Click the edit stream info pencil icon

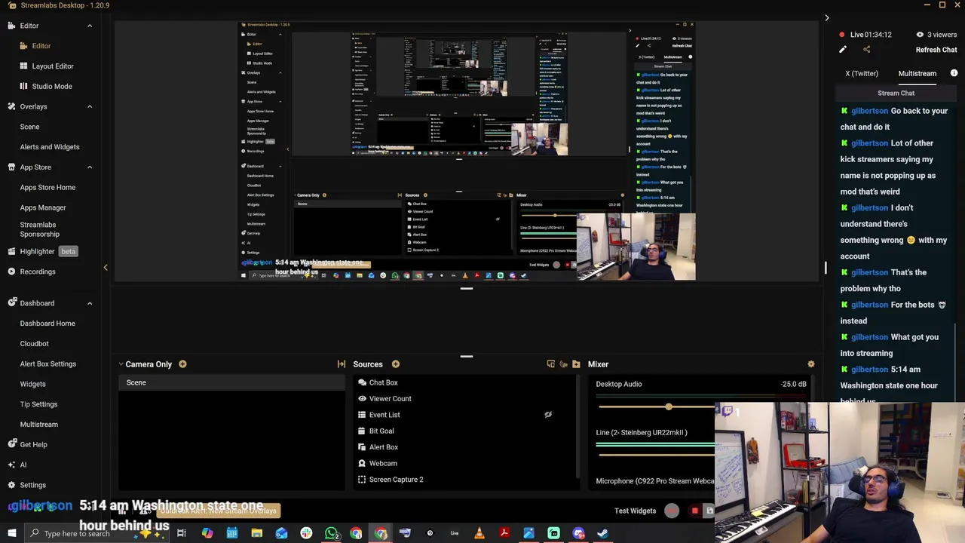[843, 50]
